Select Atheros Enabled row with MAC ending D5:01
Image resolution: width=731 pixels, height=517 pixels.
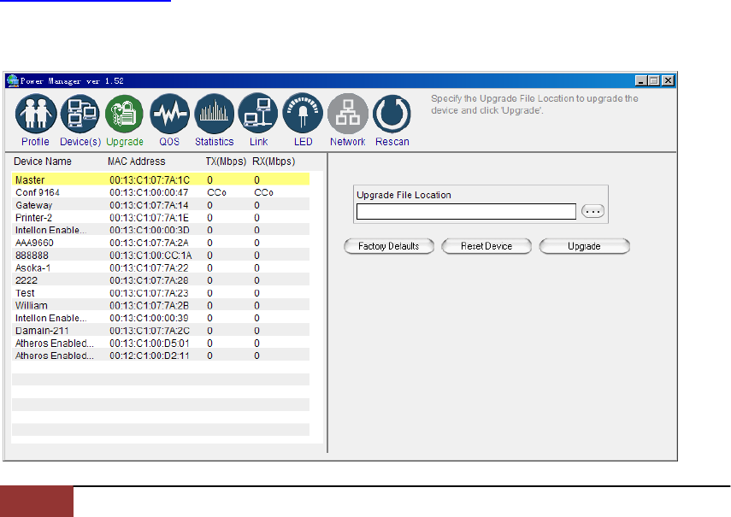(x=161, y=344)
